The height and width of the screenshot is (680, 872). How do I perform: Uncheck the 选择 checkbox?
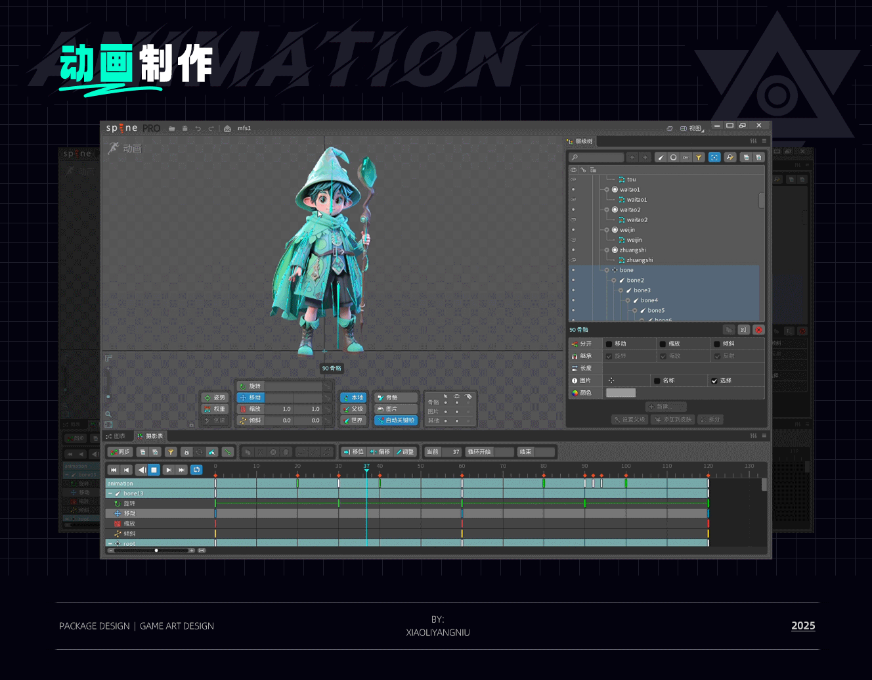(x=714, y=380)
